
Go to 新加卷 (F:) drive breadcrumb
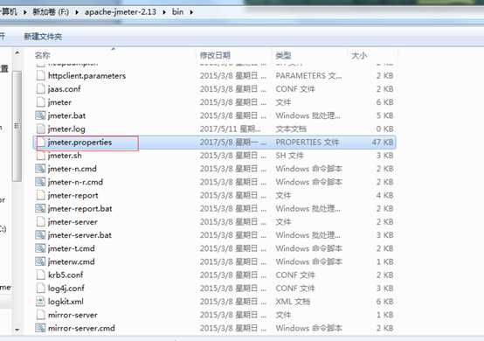point(51,12)
